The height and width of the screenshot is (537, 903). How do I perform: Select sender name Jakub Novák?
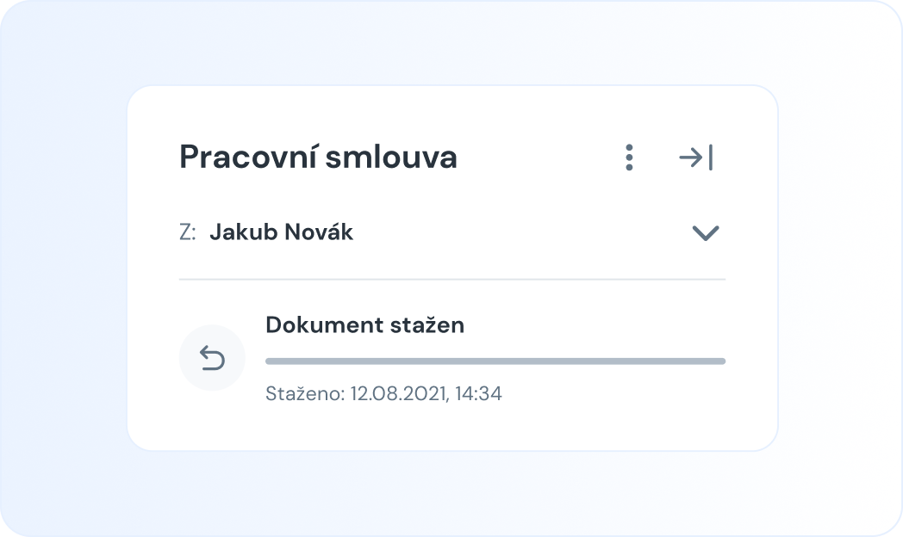click(x=281, y=232)
